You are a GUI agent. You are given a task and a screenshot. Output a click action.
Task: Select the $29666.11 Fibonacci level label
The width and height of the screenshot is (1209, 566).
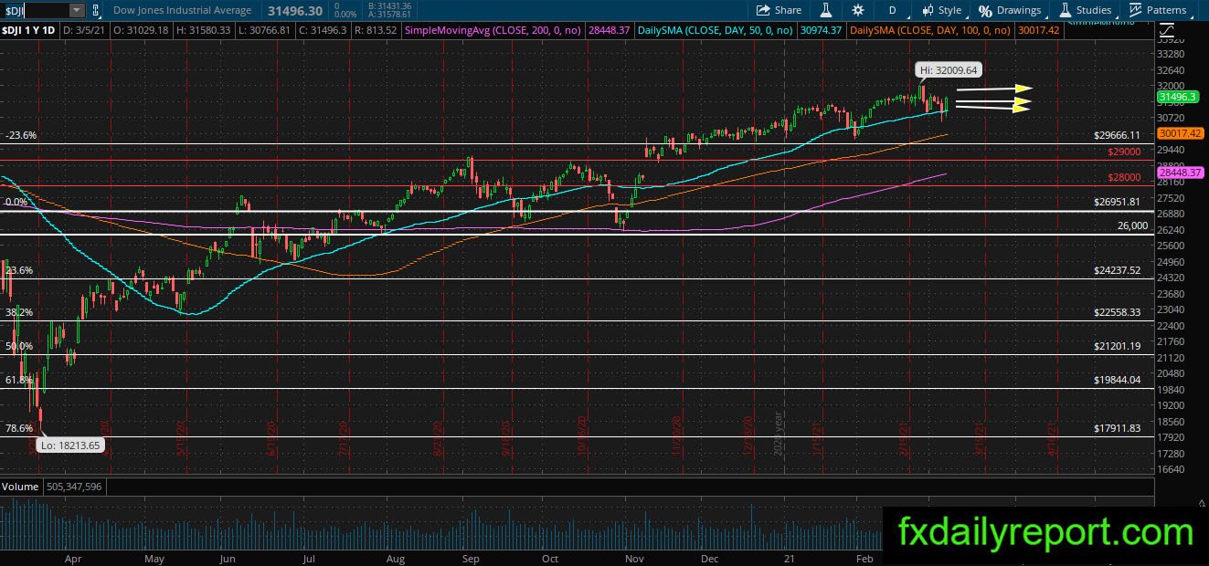[1118, 135]
